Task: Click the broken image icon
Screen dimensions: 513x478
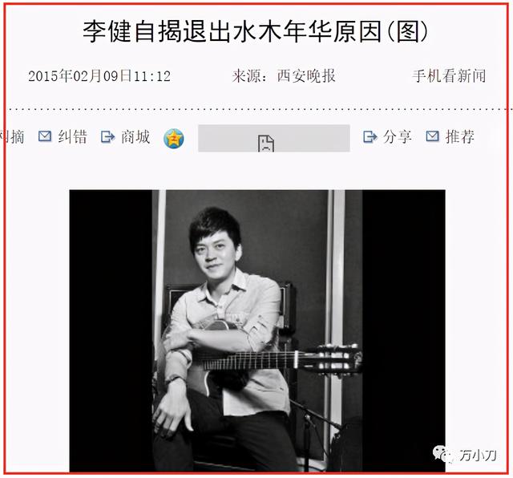Action: (266, 143)
